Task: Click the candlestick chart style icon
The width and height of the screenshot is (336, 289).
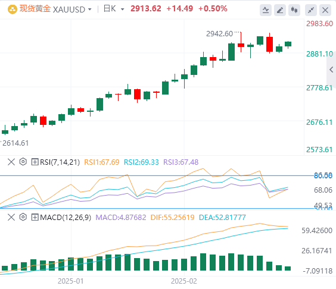Action: [294, 10]
